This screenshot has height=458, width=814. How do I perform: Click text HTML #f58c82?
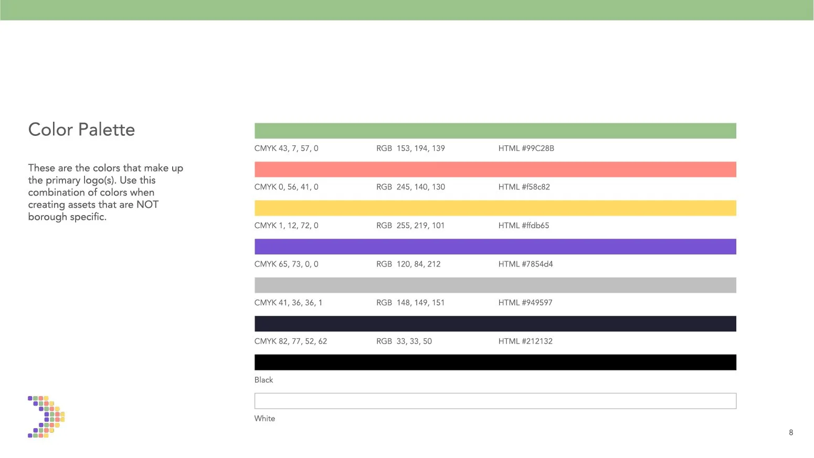click(524, 187)
